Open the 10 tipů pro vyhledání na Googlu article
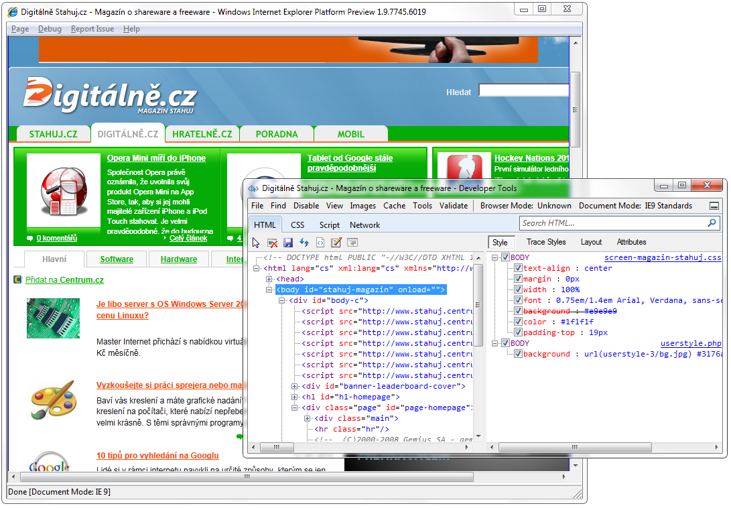The height and width of the screenshot is (508, 731). (x=157, y=456)
